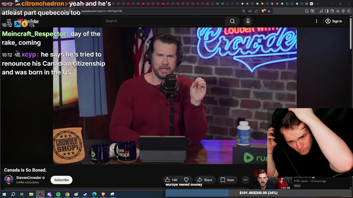Like the video with thumbs up 14K

[171, 180]
